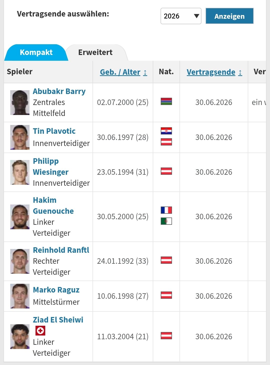Open Abubakr Barry's player profile link
Image resolution: width=270 pixels, height=365 pixels.
pyautogui.click(x=59, y=91)
